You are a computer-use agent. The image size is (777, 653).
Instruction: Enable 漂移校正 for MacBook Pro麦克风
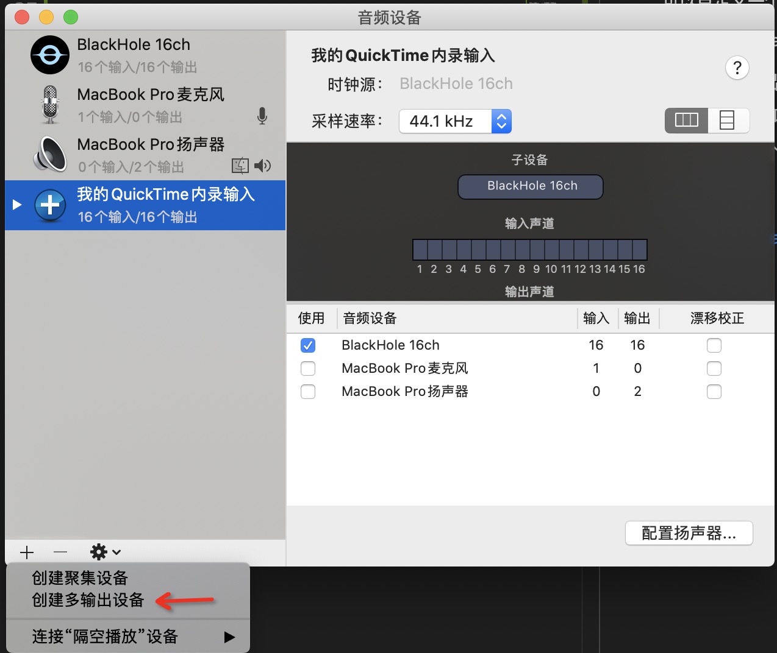(x=714, y=369)
